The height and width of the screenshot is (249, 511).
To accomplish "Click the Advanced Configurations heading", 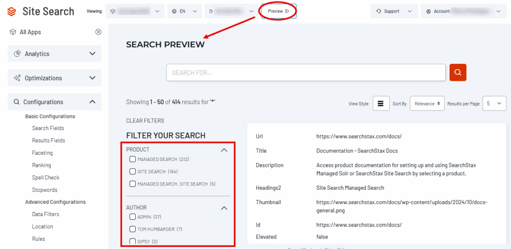I will [55, 202].
